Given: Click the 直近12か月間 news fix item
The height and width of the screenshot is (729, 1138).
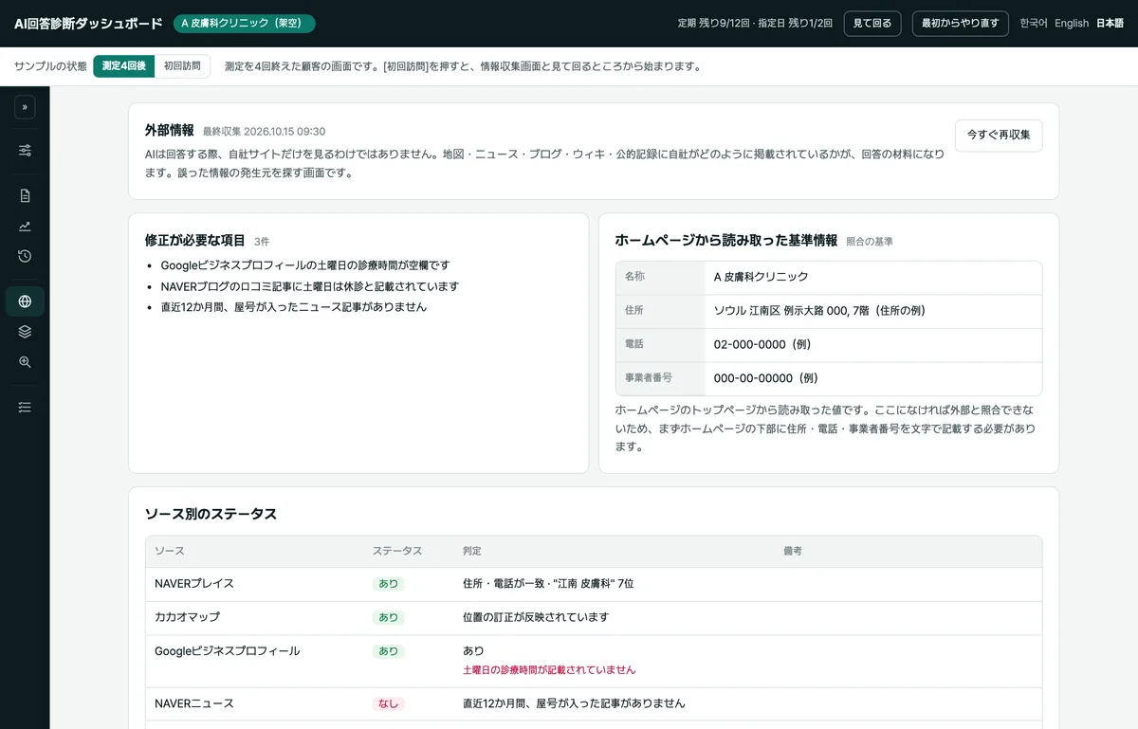Looking at the screenshot, I should [x=294, y=307].
